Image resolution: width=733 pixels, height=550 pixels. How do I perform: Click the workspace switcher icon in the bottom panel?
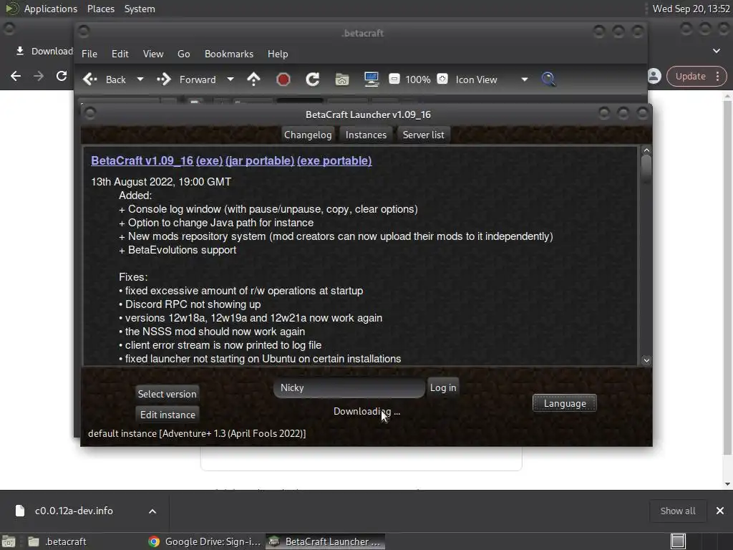(x=678, y=541)
